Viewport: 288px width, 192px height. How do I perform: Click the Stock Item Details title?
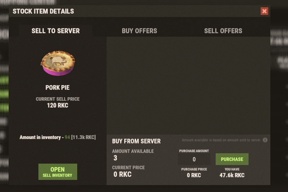click(43, 11)
